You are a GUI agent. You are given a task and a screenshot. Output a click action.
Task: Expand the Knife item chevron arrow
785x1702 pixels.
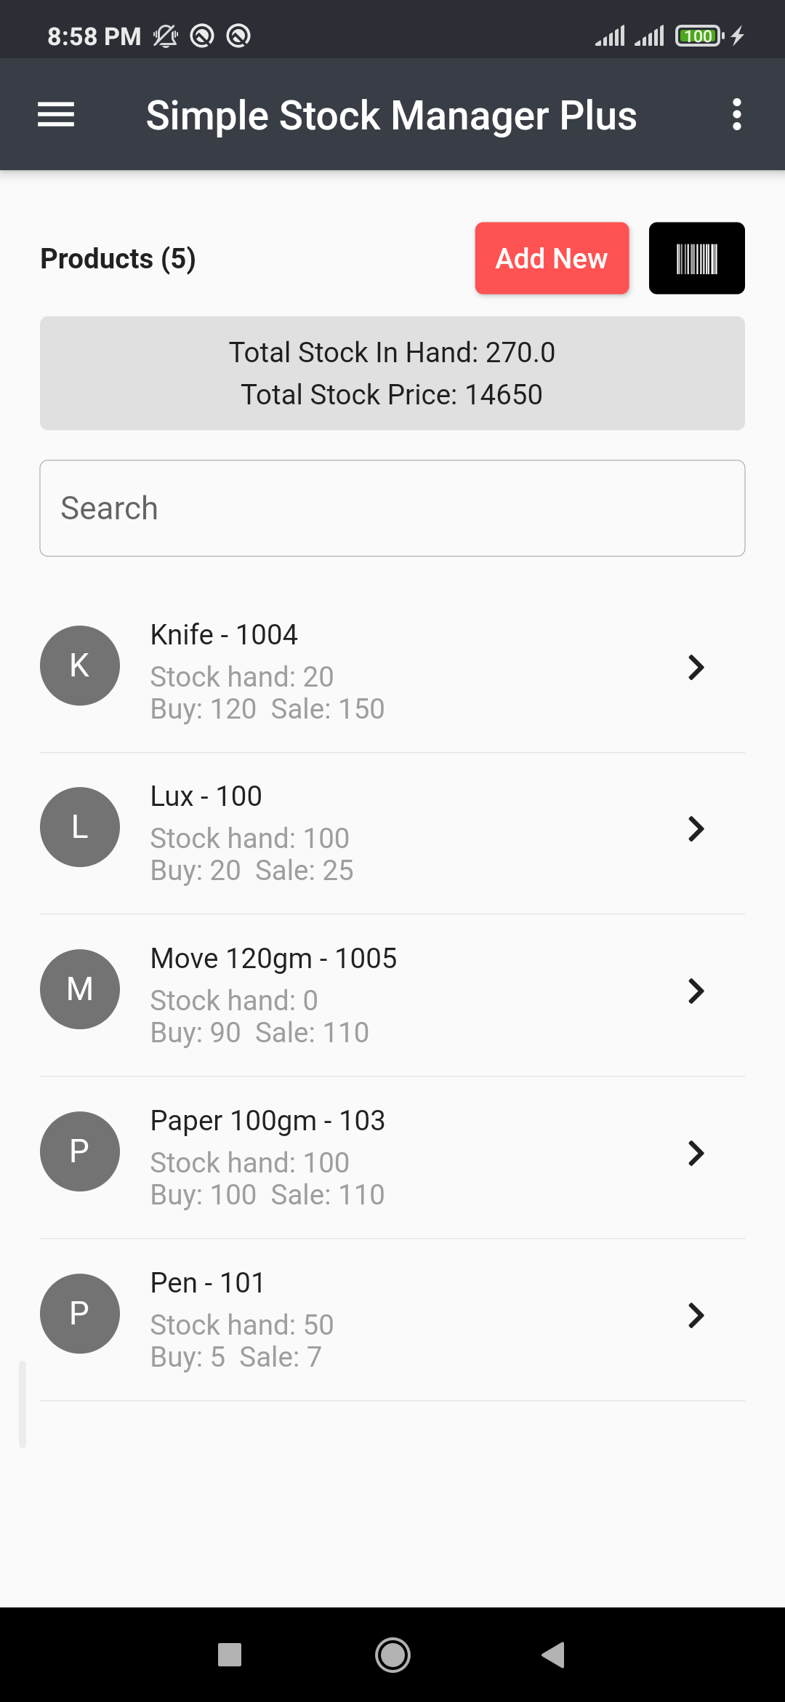[x=696, y=667]
